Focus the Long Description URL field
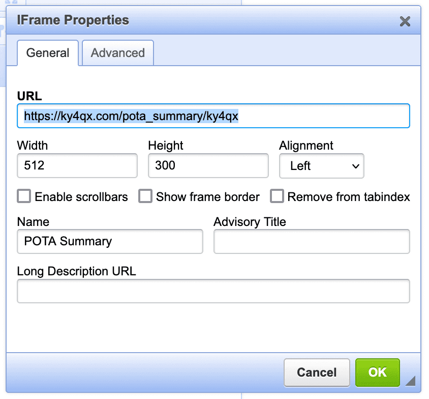Image resolution: width=429 pixels, height=399 pixels. point(213,291)
